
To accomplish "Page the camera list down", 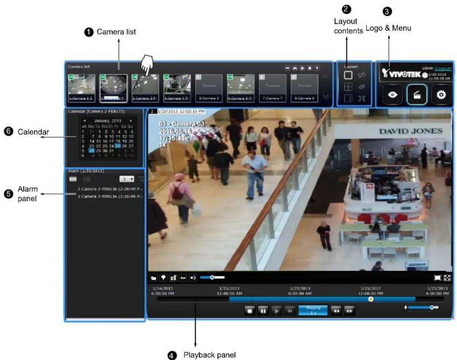I will (x=325, y=97).
